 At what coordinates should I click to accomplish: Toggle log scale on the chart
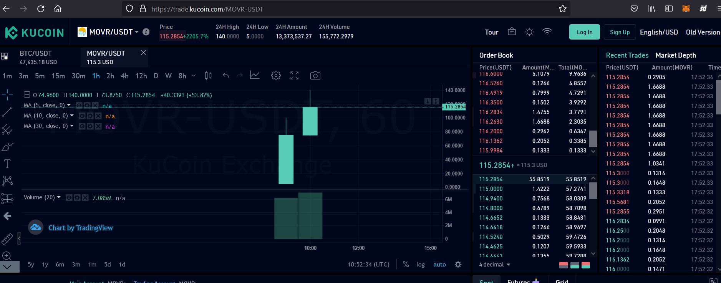[x=421, y=265]
